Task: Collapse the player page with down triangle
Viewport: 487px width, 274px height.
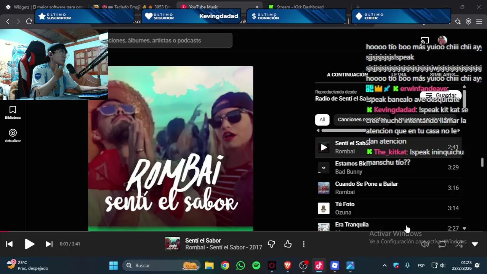Action: click(x=475, y=244)
